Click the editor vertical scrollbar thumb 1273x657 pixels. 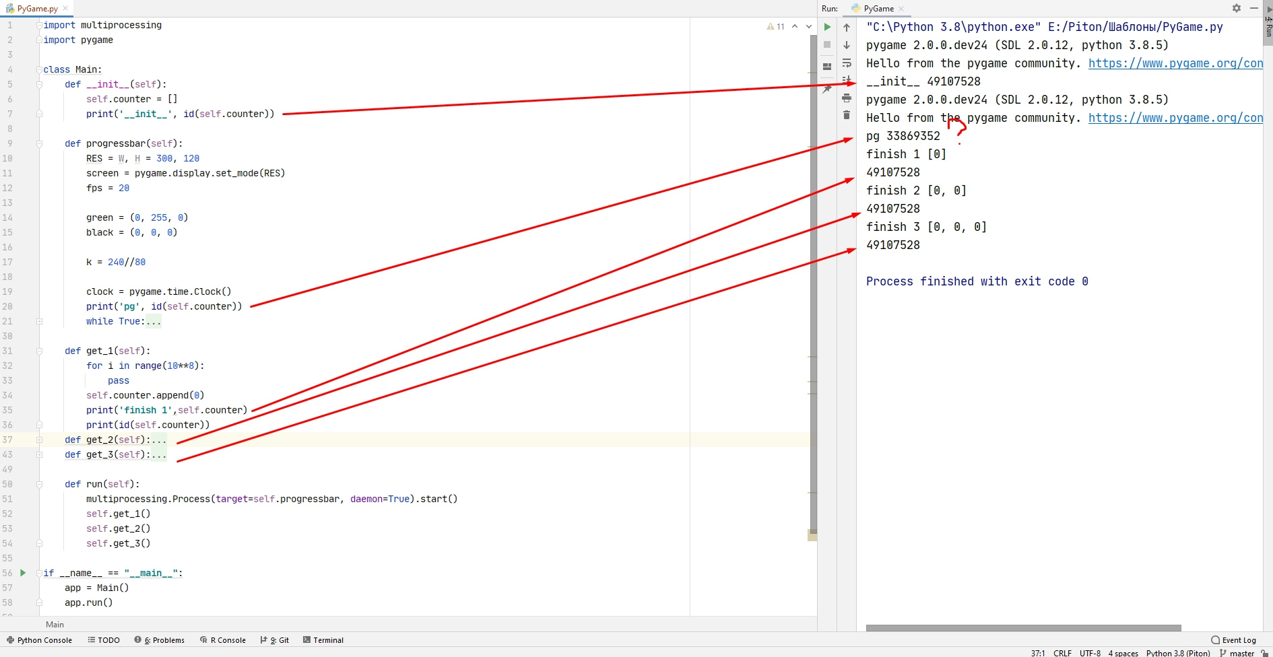pos(813,283)
